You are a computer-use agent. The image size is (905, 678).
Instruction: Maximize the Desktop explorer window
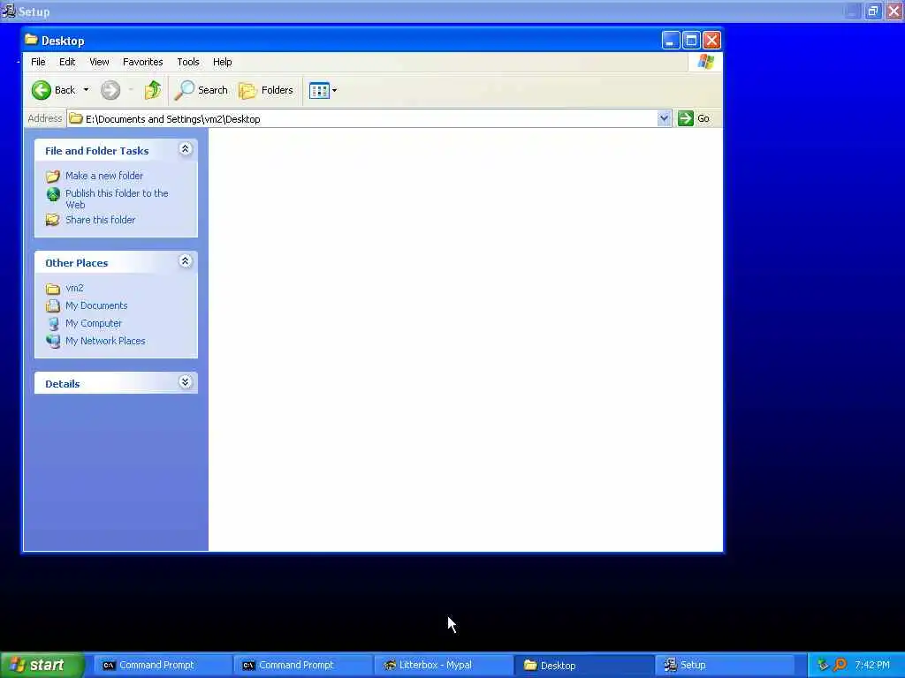[691, 41]
